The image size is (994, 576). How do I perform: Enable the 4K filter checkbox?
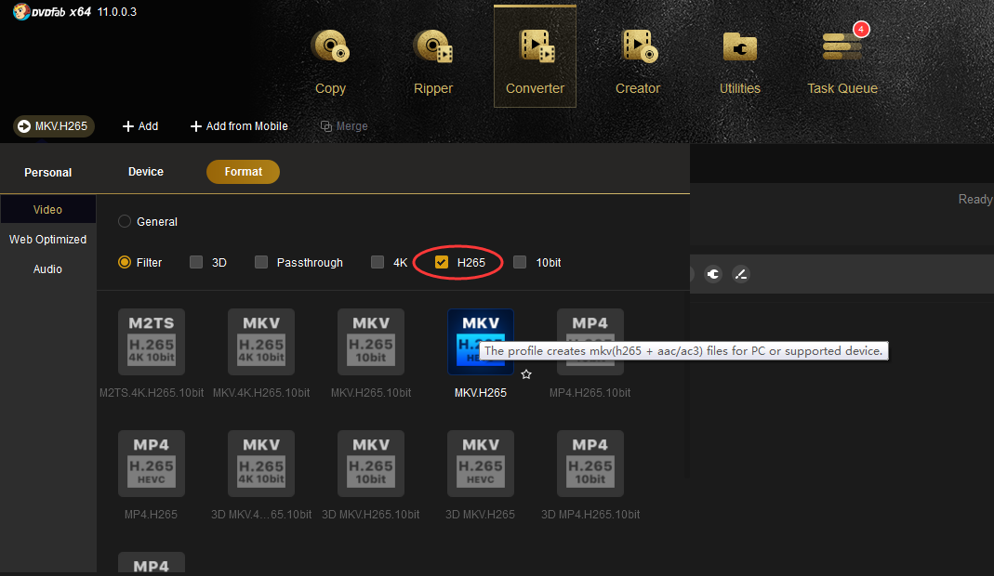pyautogui.click(x=378, y=262)
